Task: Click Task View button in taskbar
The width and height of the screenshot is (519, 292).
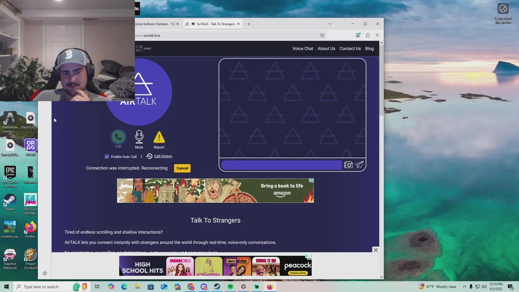Action: 97,287
